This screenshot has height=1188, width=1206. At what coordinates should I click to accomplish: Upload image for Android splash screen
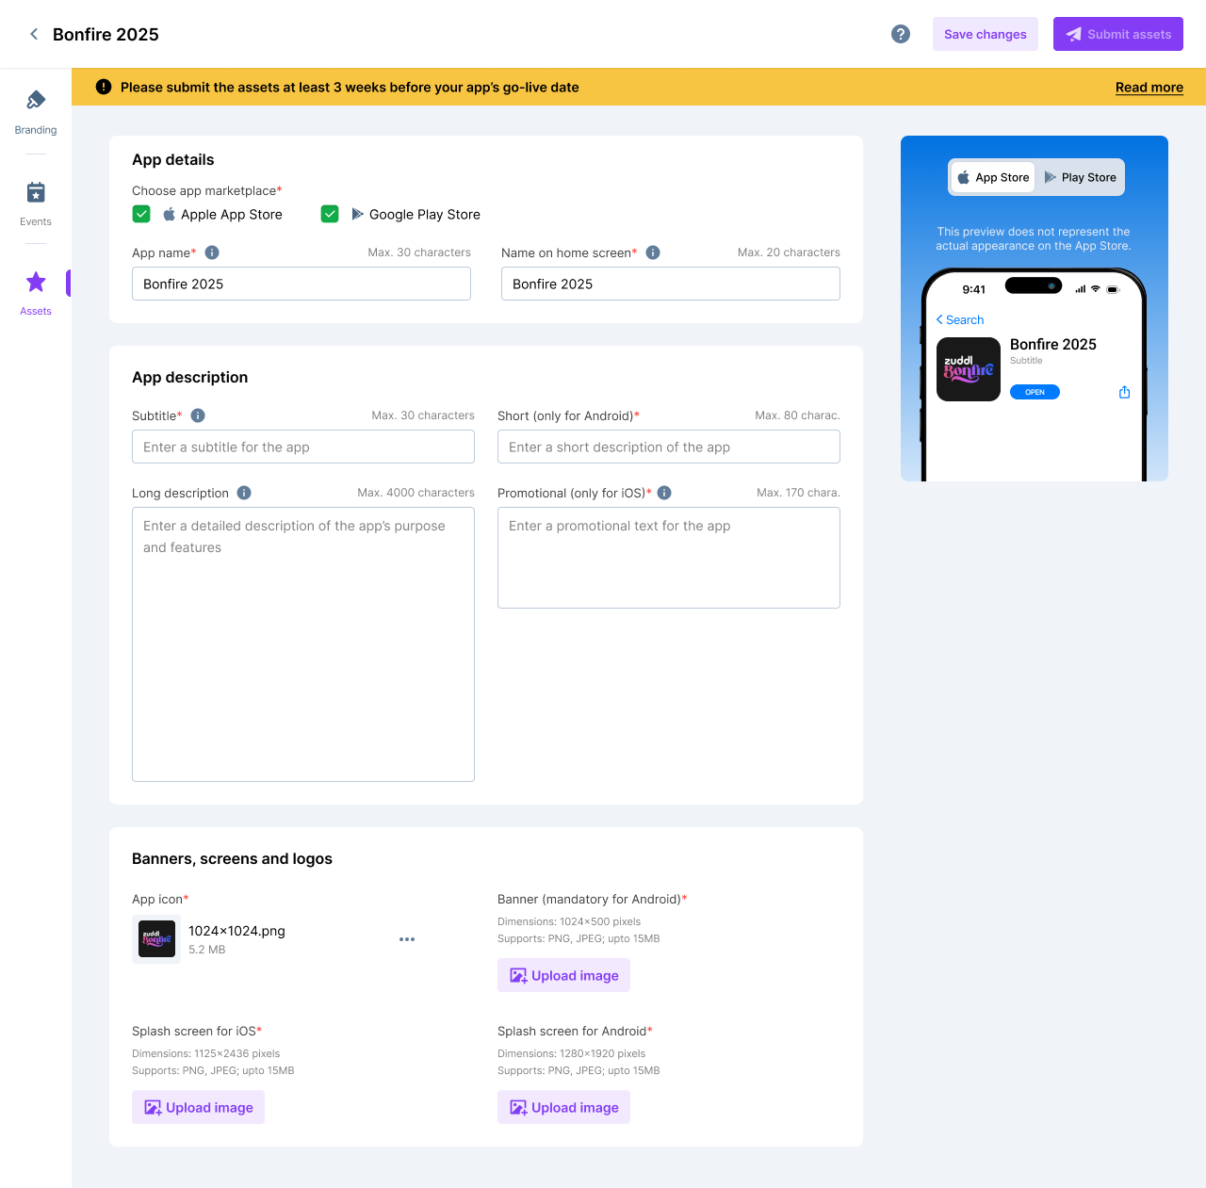(563, 1107)
